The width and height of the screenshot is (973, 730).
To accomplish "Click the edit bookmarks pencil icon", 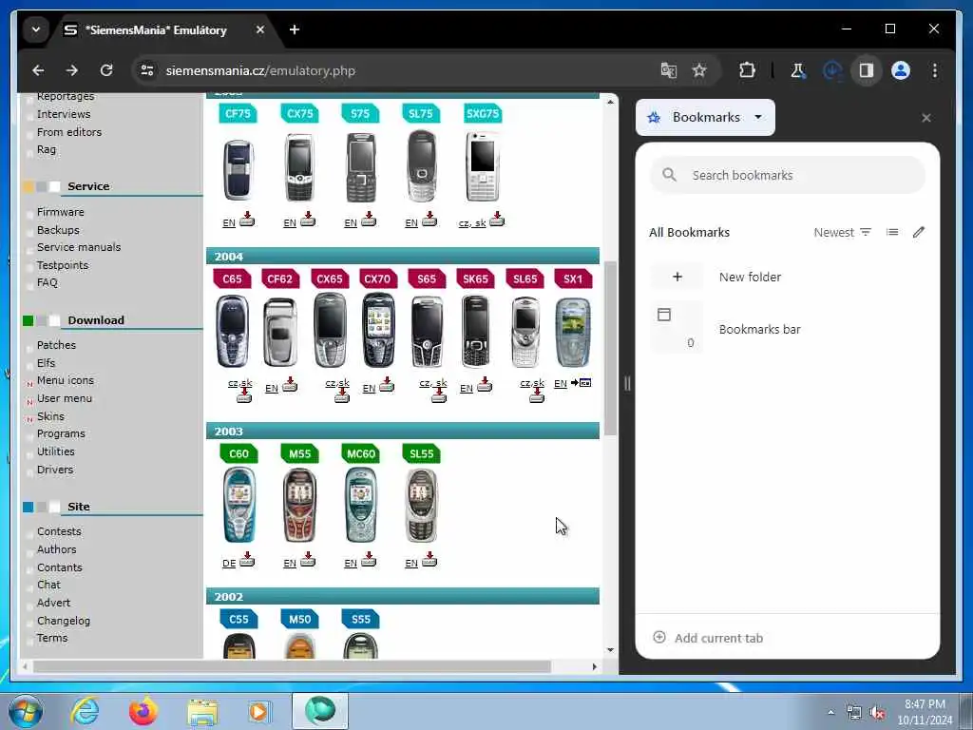I will tap(919, 232).
